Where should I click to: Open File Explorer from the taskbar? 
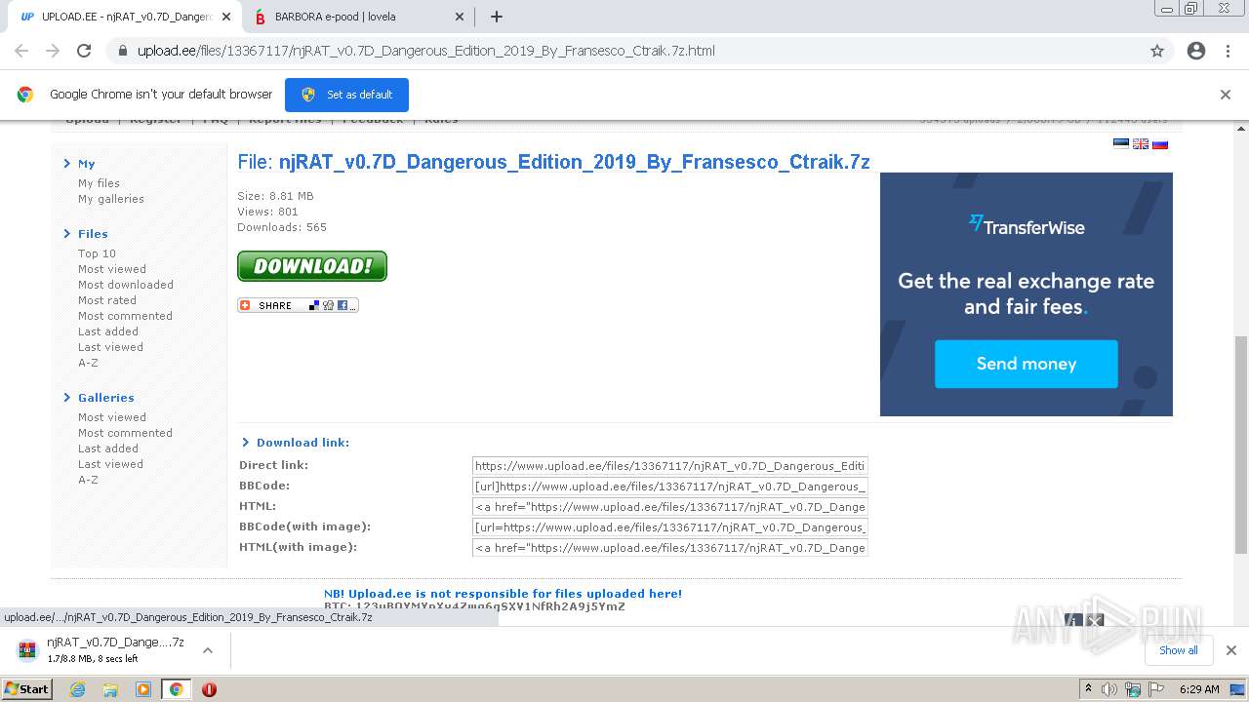click(110, 689)
